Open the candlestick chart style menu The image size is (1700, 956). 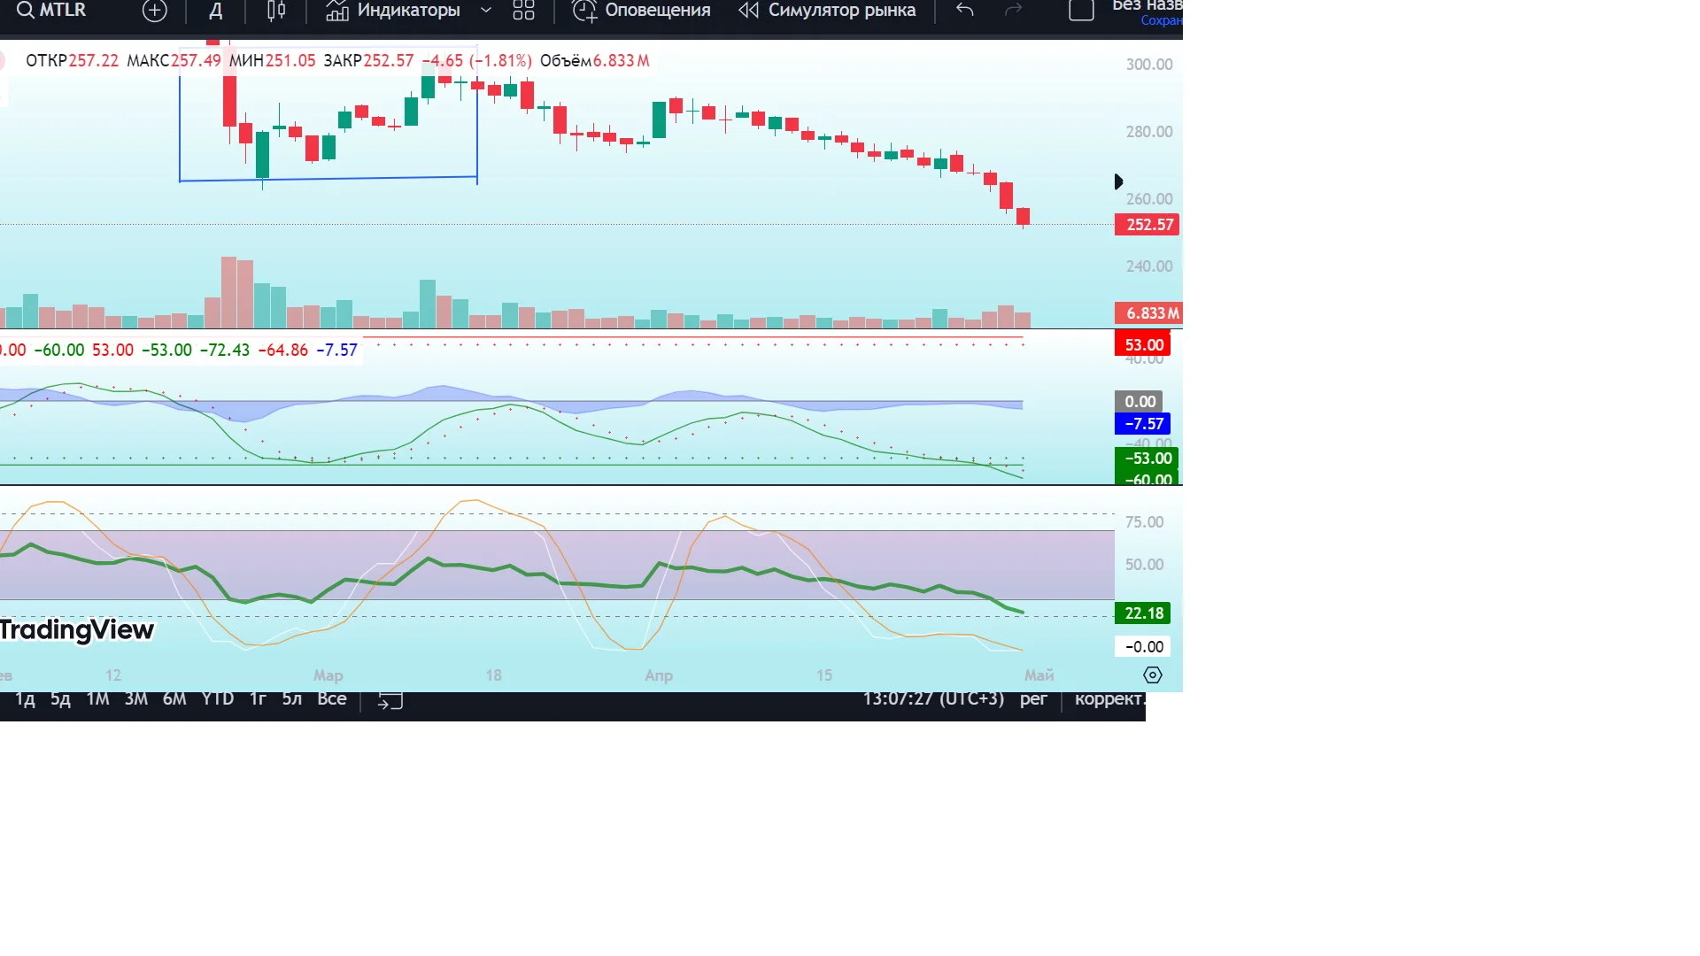(x=276, y=11)
